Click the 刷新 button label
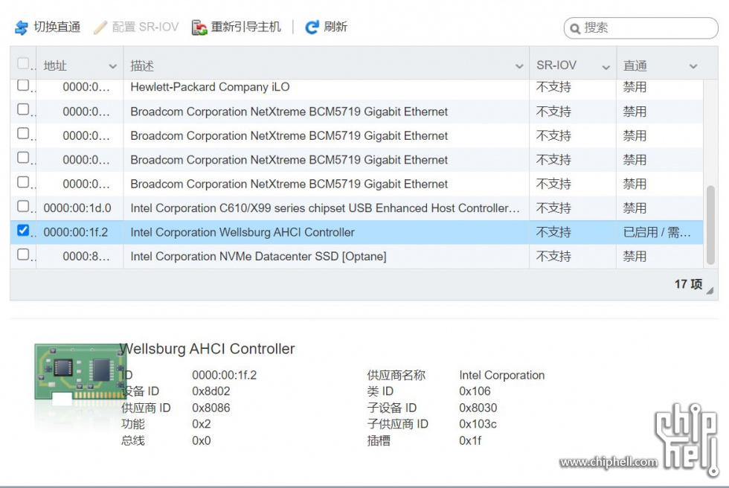729x488 pixels. (x=335, y=27)
